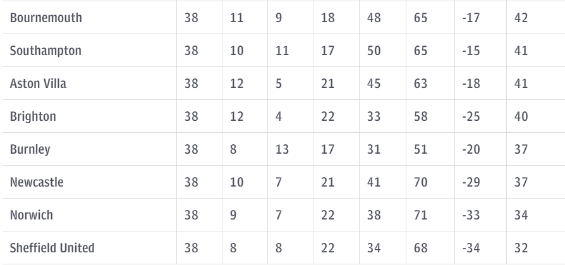Select Sheffield United in the table

[52, 248]
